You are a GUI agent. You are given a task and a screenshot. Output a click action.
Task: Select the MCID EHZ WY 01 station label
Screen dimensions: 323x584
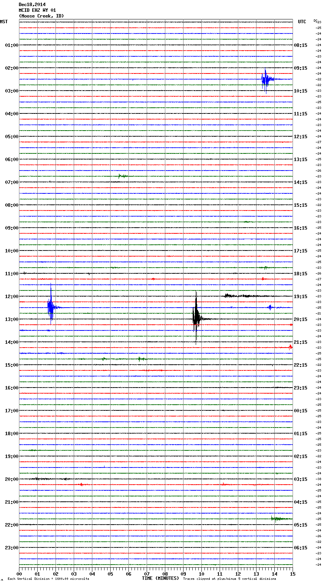click(37, 10)
